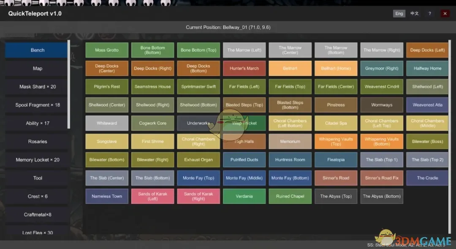456x249 pixels.
Task: Open the Bench category tab
Action: pos(37,50)
